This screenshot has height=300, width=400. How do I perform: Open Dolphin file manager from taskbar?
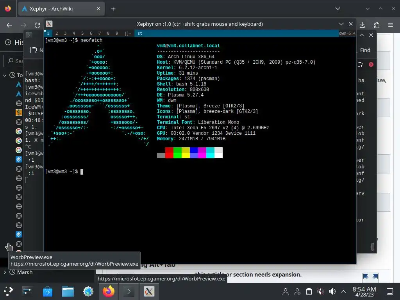point(68,291)
